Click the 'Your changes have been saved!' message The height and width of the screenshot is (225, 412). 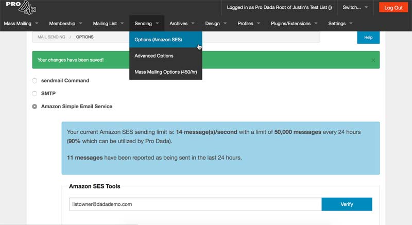tap(71, 60)
